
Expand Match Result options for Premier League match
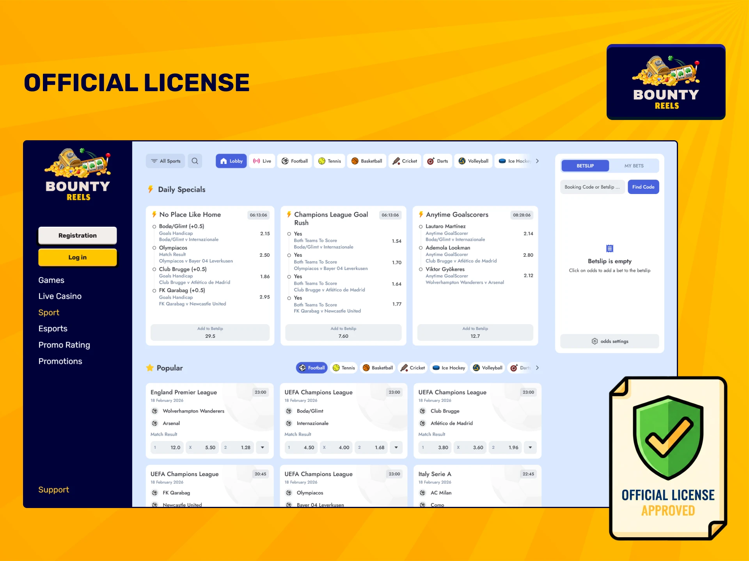(262, 447)
